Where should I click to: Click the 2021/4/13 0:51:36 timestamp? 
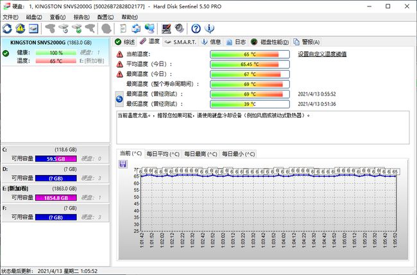[x=317, y=104]
